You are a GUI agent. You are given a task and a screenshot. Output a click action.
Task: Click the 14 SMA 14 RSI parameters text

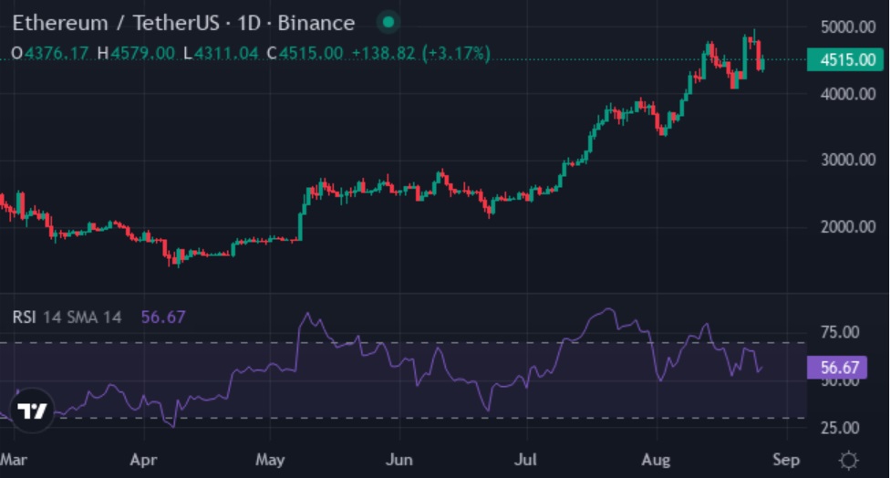point(82,317)
